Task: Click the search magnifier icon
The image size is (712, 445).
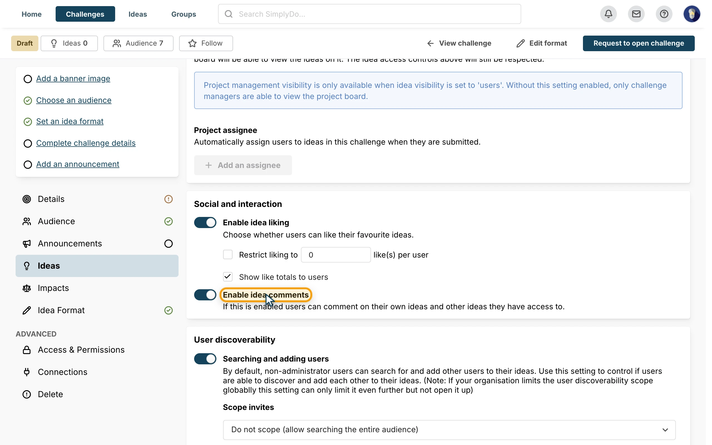Action: point(229,14)
